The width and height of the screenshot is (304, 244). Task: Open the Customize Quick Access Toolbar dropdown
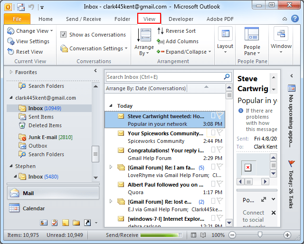point(42,8)
